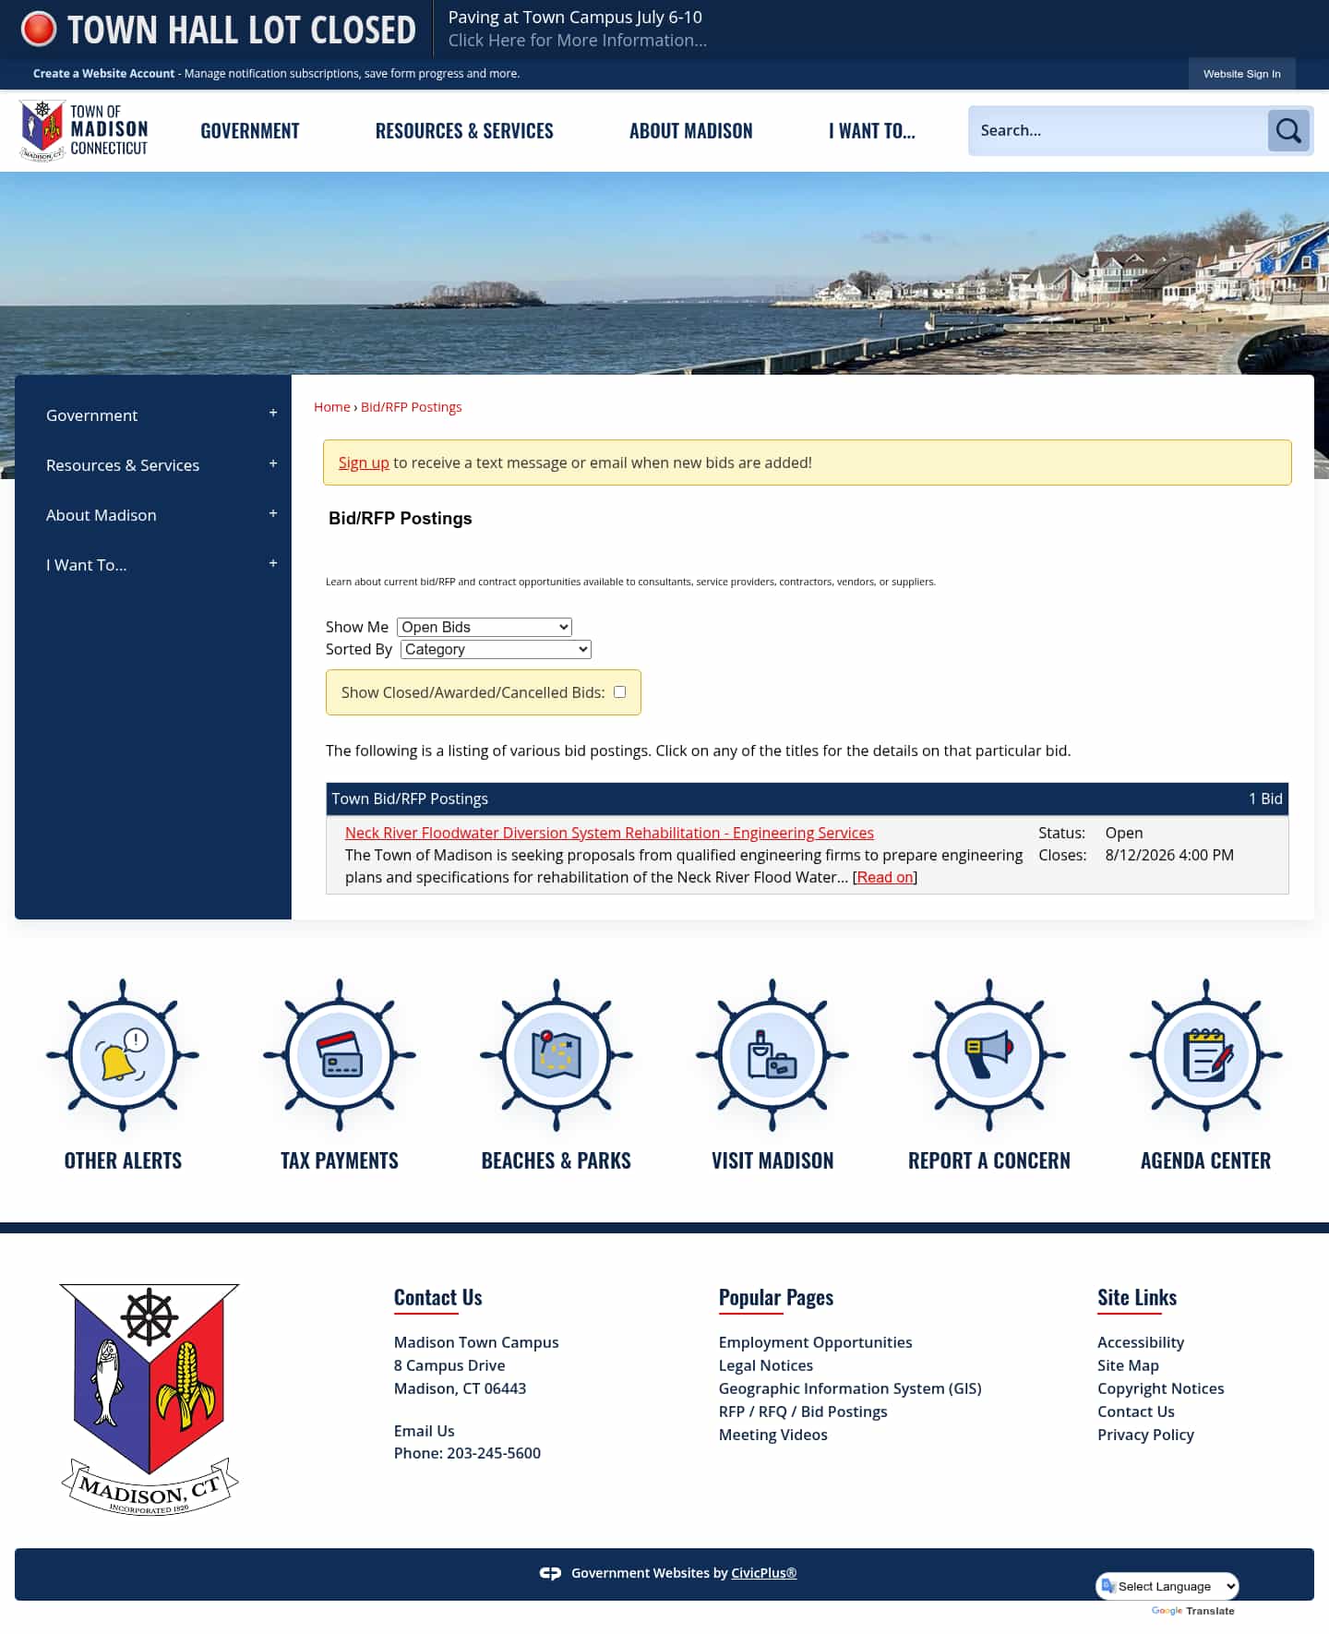Viewport: 1329px width, 1634px height.
Task: Click the Other Alerts label
Action: (123, 1160)
